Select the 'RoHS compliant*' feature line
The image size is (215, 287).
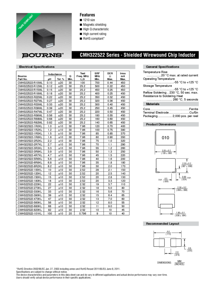coord(92,38)
